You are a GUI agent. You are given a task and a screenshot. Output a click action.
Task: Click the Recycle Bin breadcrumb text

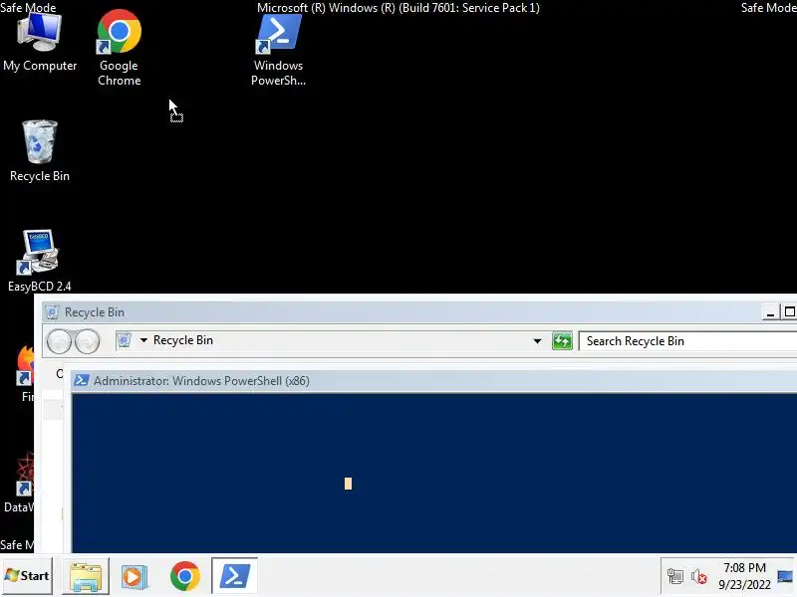(x=183, y=340)
